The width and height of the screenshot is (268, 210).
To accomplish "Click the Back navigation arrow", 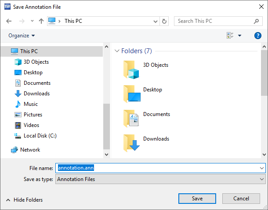I will pos(9,21).
